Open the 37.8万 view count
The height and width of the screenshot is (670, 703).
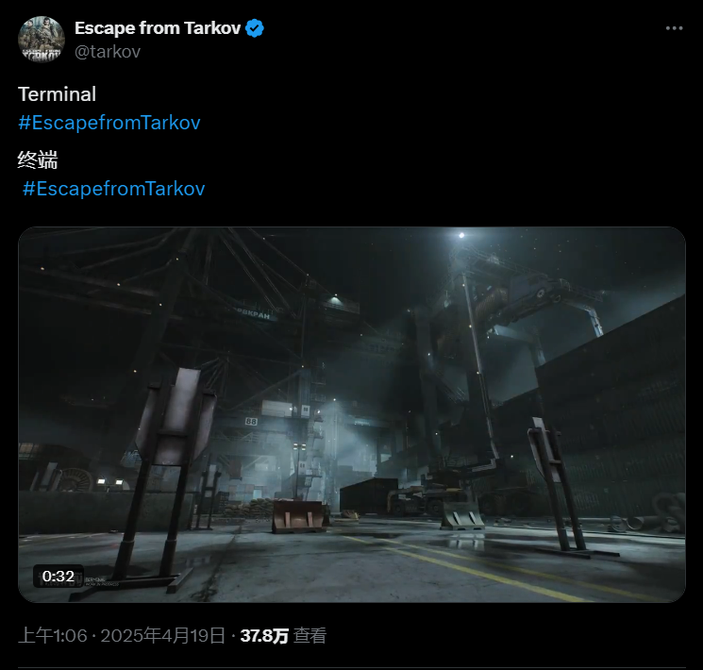(264, 635)
